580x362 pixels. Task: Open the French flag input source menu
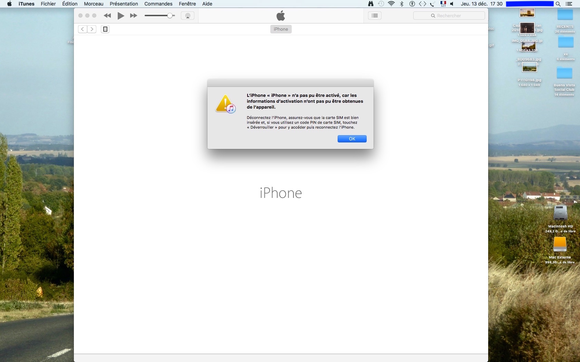point(443,4)
